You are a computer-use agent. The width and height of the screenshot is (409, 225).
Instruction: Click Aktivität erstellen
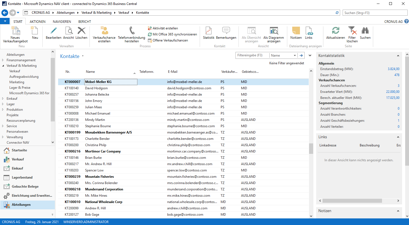point(163,28)
